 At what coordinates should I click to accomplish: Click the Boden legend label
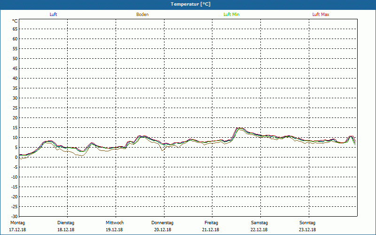[142, 15]
